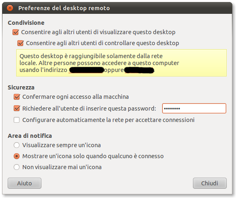Click the yellow network info message box
236x198 pixels.
click(121, 63)
